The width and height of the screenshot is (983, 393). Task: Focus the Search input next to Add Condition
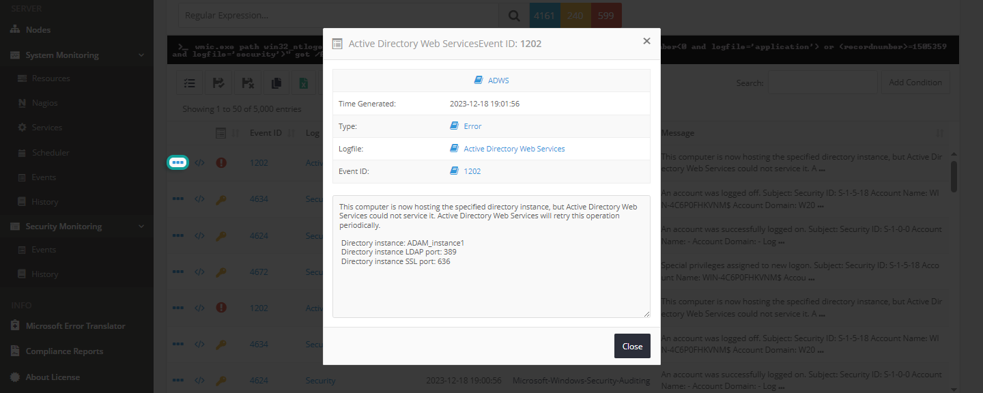click(x=823, y=83)
